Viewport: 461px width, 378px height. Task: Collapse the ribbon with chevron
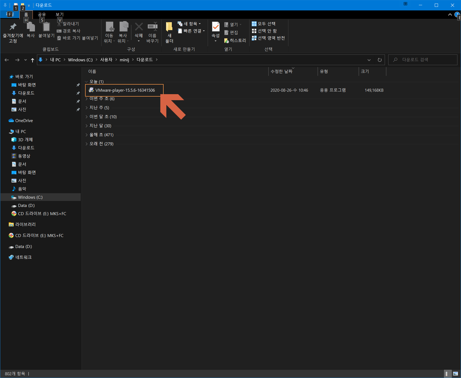tap(450, 15)
